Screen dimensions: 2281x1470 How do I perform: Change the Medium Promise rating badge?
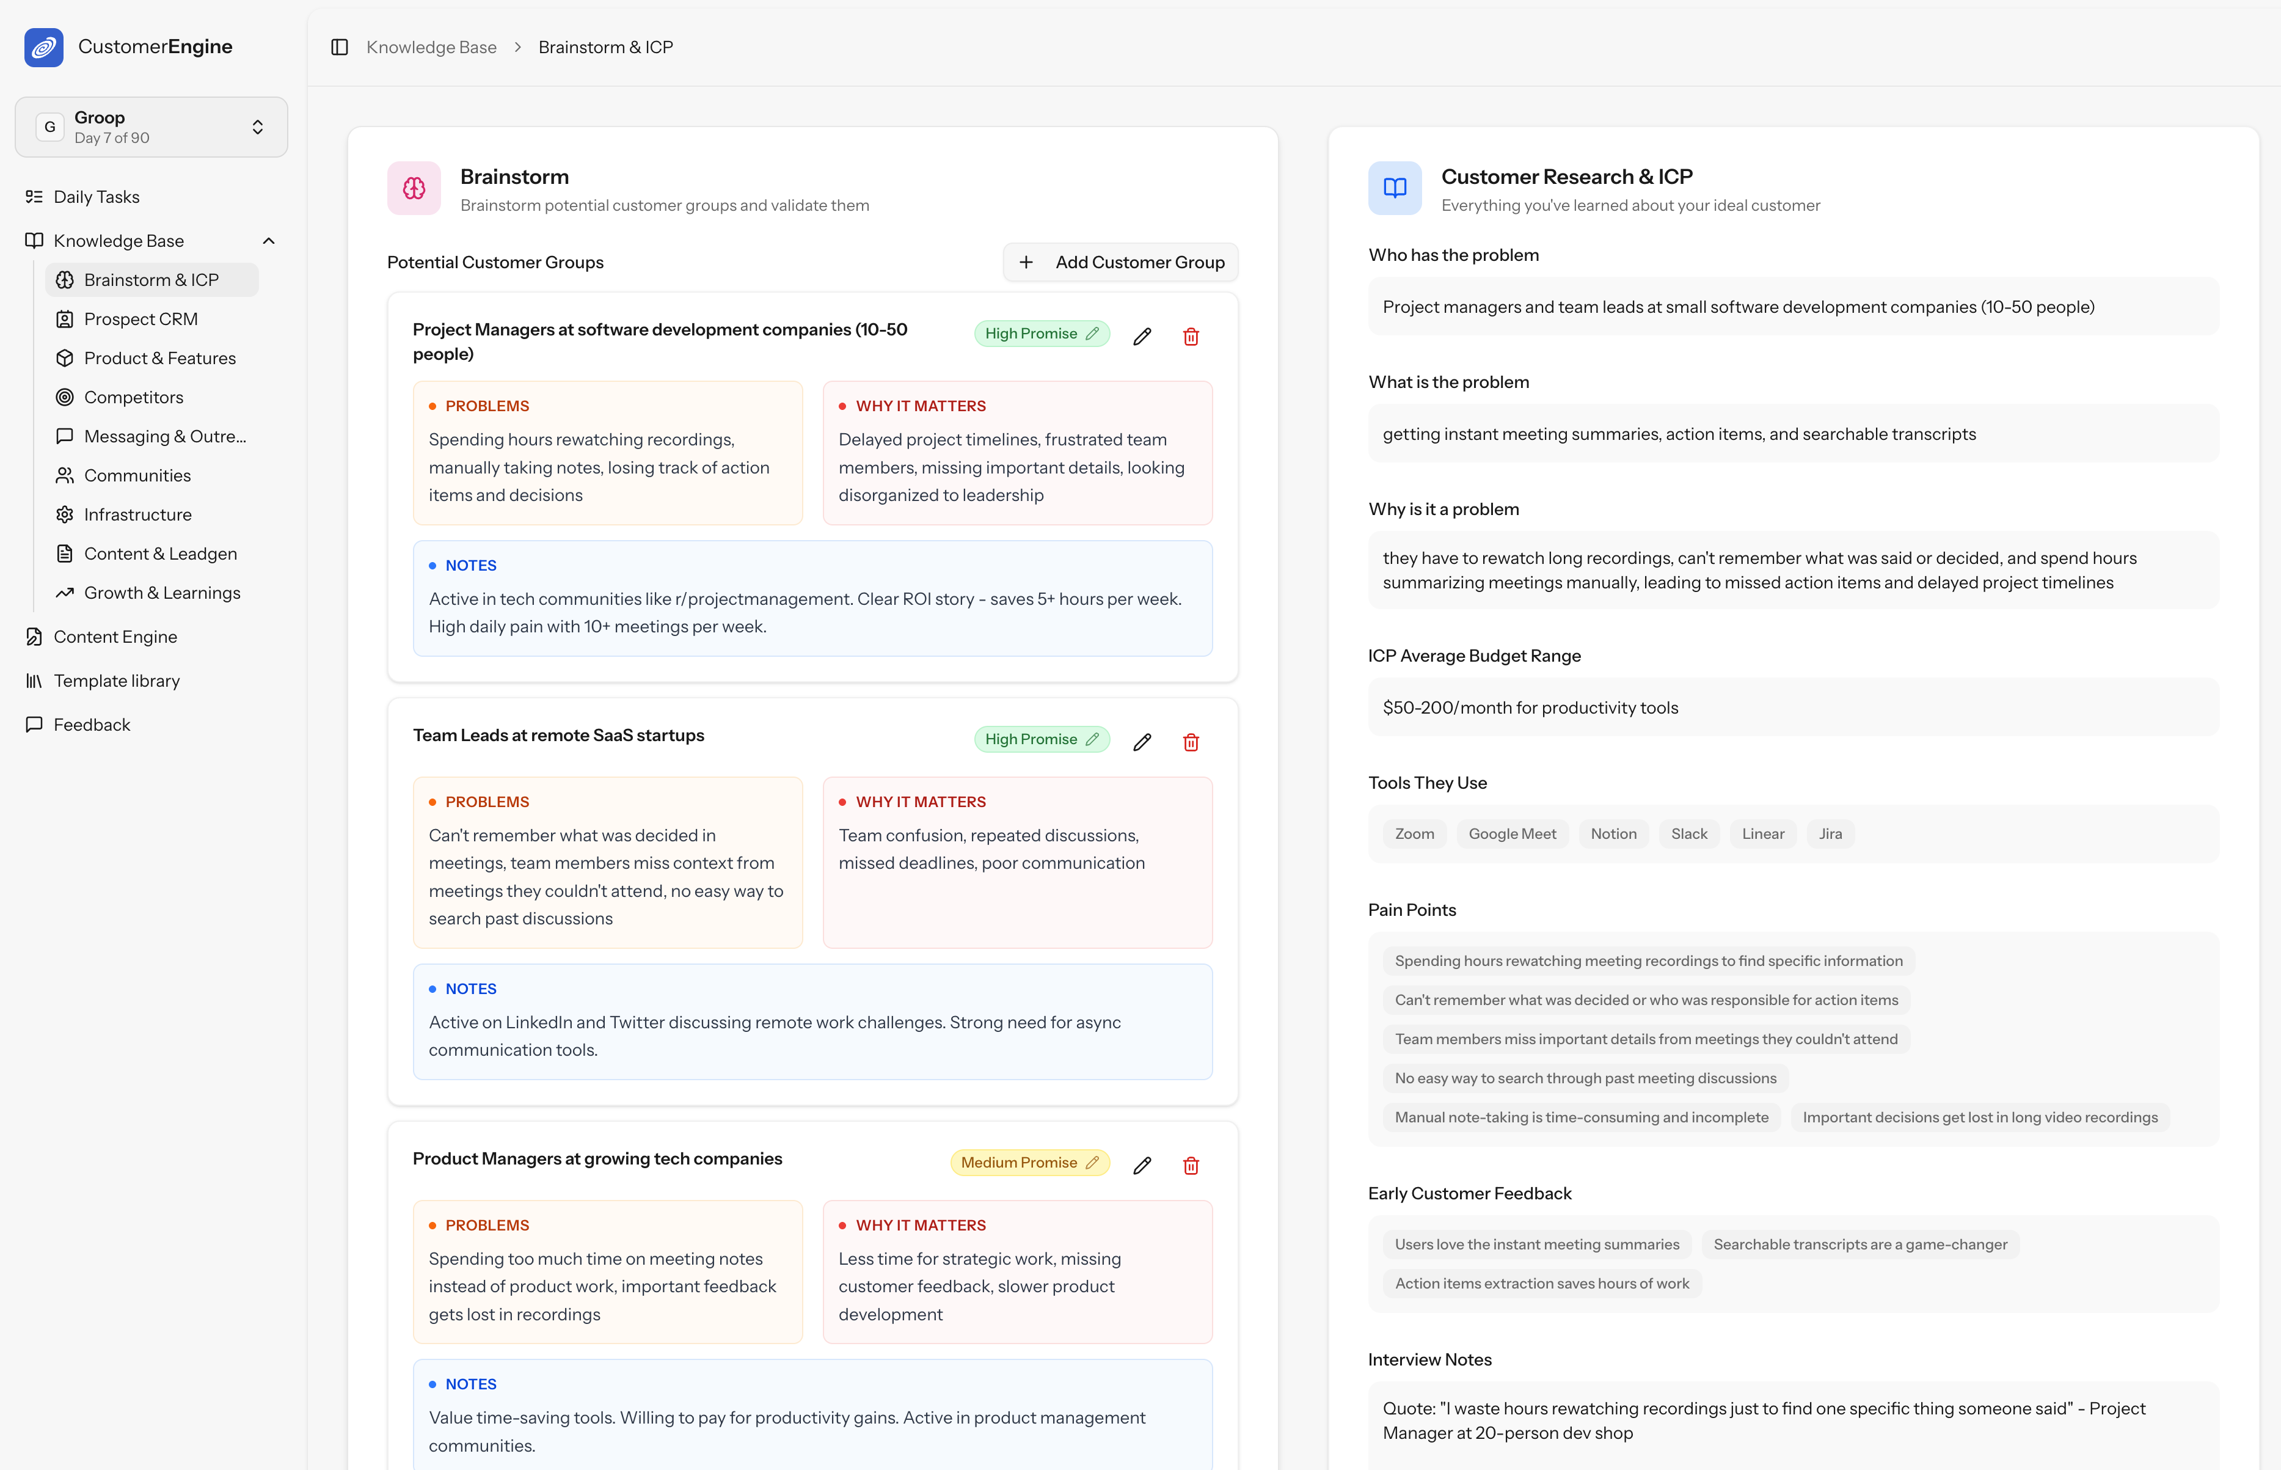coord(1029,1161)
